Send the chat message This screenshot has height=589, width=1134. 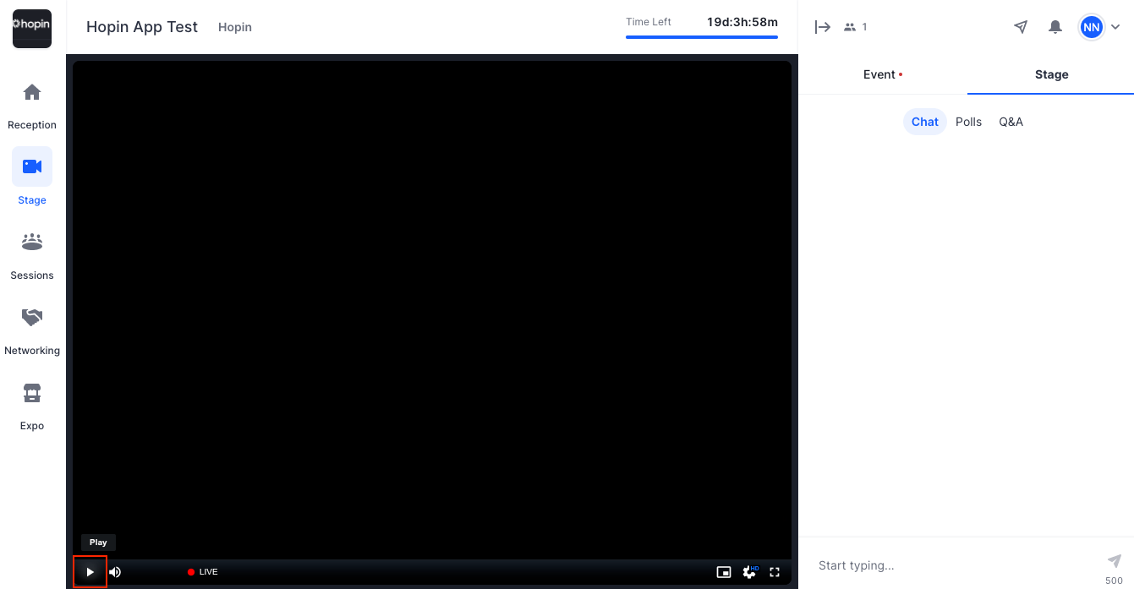point(1115,561)
